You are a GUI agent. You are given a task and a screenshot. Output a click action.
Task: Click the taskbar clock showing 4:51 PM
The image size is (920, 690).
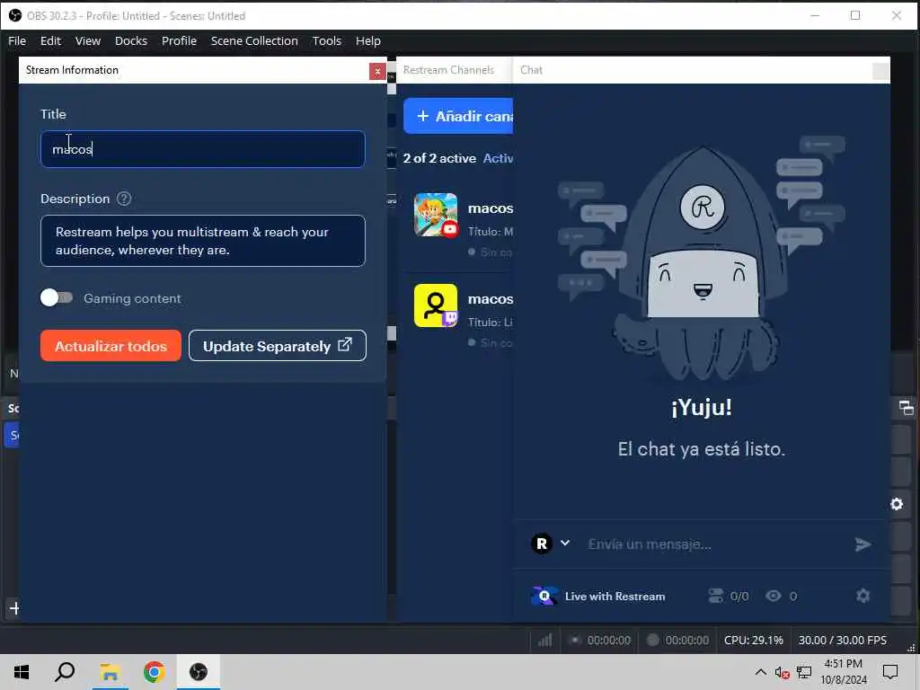843,672
